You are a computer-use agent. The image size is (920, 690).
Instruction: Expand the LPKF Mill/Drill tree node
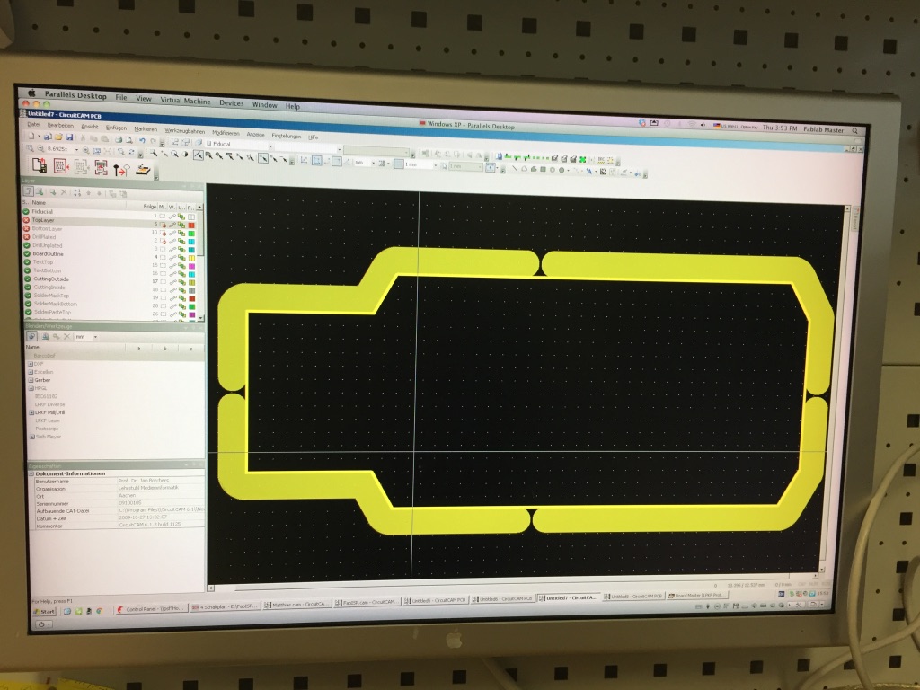(x=31, y=412)
